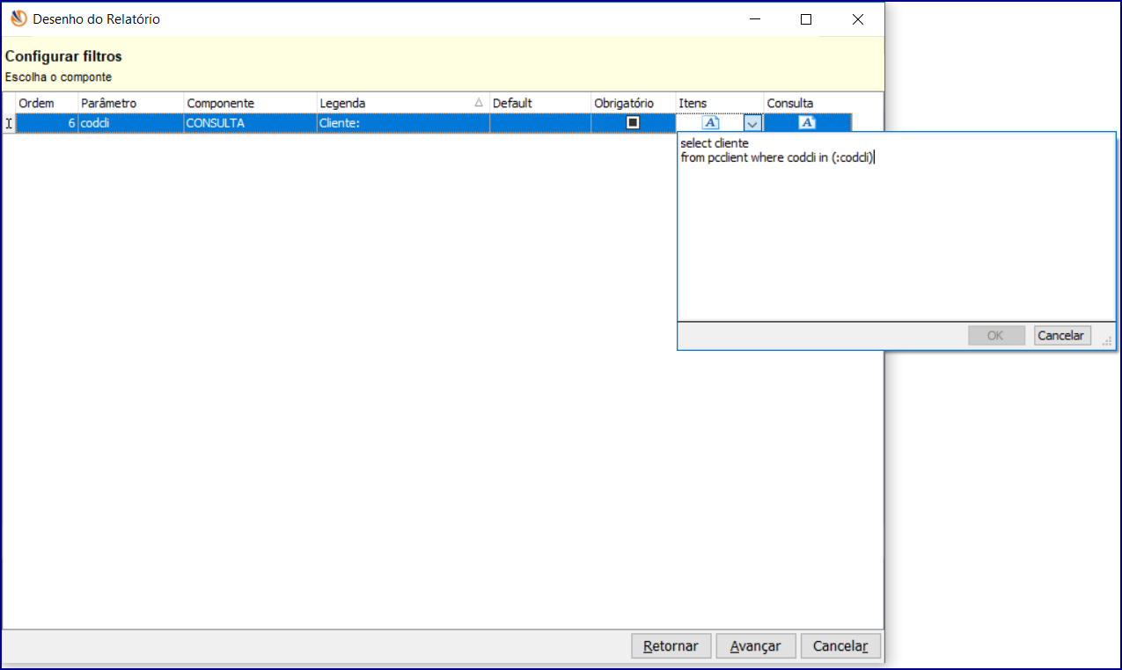Click the 'select cliente' line in query
Screen dimensions: 1122x670
click(x=715, y=142)
